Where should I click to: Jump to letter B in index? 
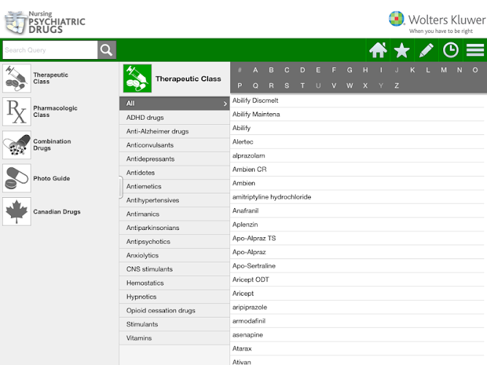[271, 70]
